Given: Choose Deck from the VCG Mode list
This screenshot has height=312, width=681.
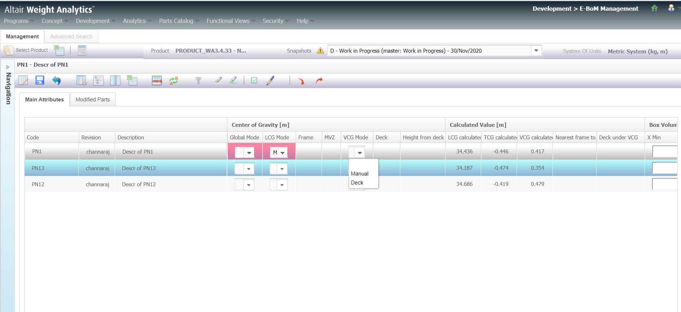Looking at the screenshot, I should [357, 183].
